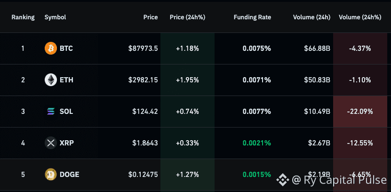The width and height of the screenshot is (391, 192).
Task: Sort by Price column header
Action: pos(151,17)
